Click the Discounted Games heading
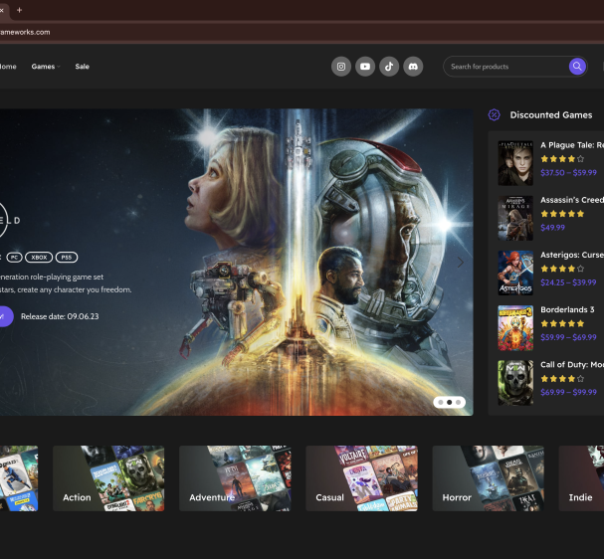The width and height of the screenshot is (604, 559). [x=551, y=114]
